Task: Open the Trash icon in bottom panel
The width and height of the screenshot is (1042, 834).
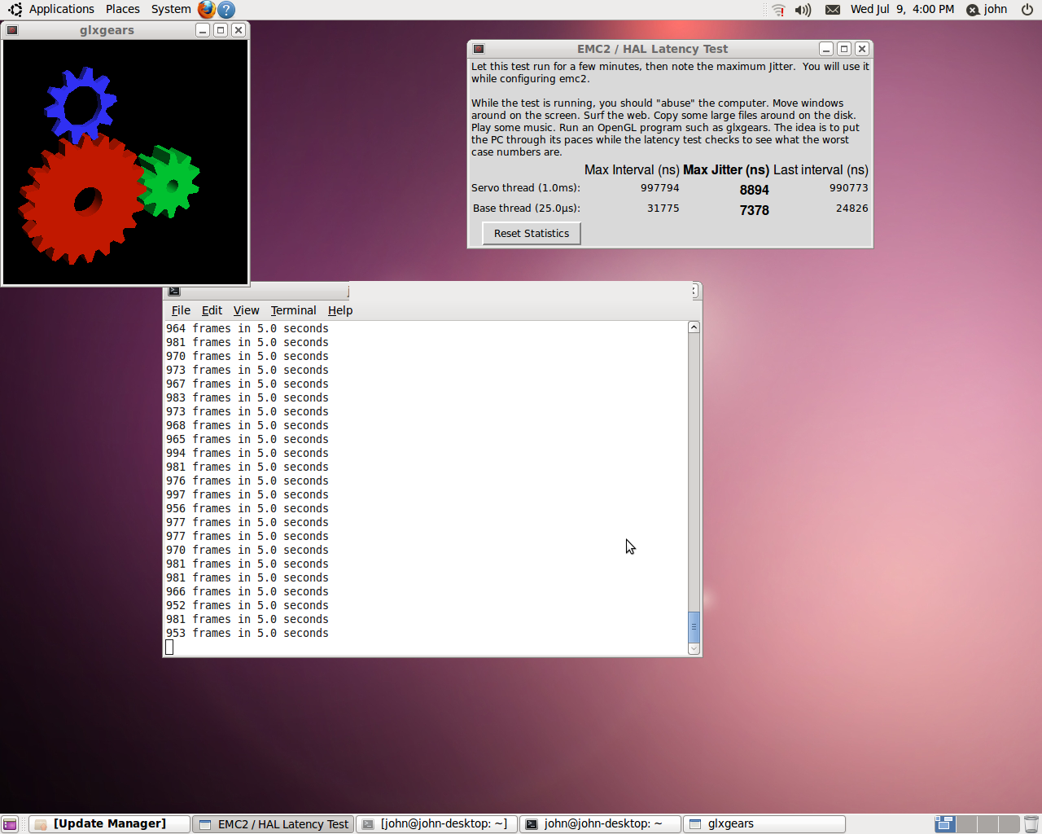Action: pyautogui.click(x=1031, y=824)
